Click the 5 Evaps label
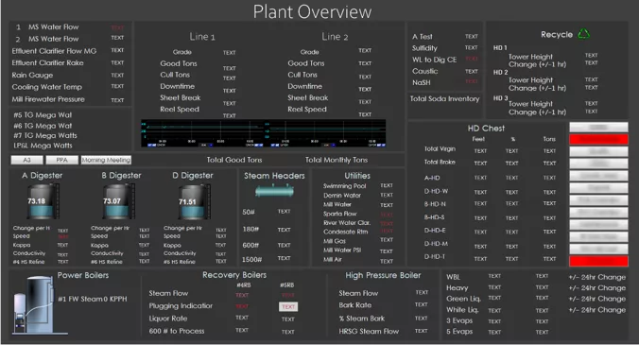The image size is (639, 345). (x=459, y=332)
